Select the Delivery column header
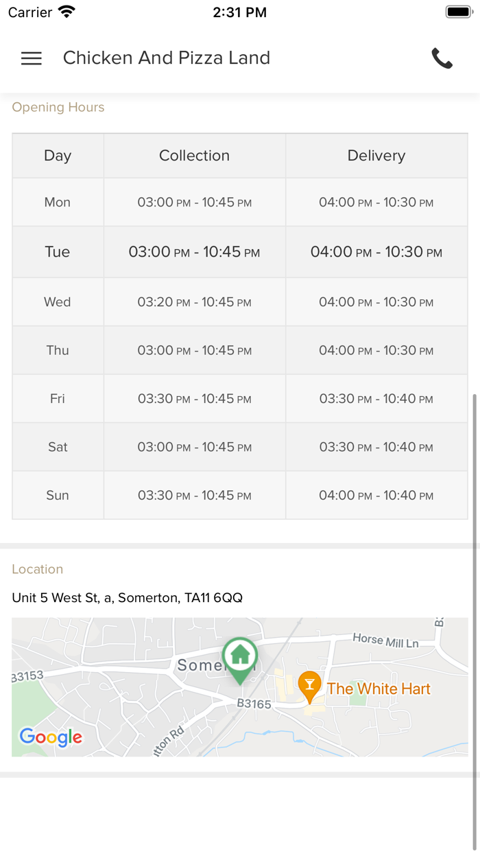 pos(376,156)
